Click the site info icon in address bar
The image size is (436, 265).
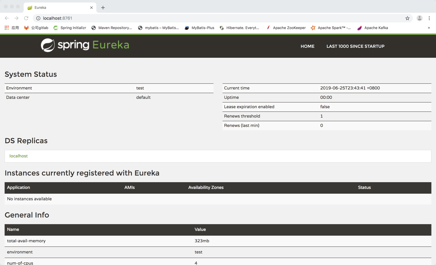tap(38, 18)
